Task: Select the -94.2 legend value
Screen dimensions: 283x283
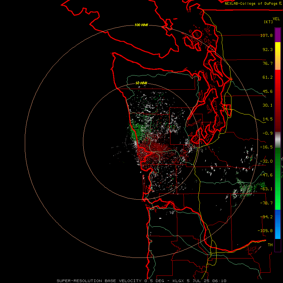Action: 266,217
